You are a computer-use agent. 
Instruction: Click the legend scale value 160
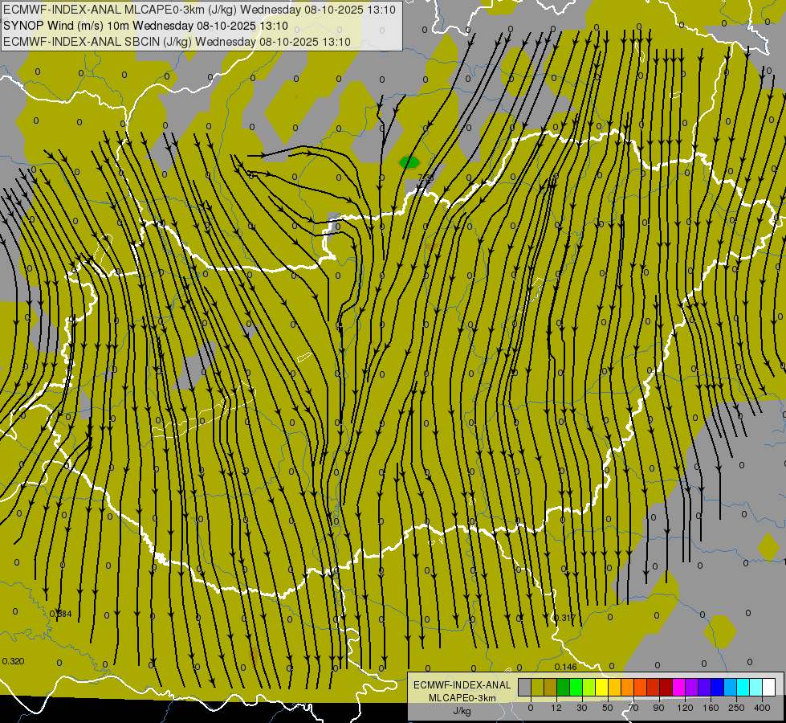[711, 708]
